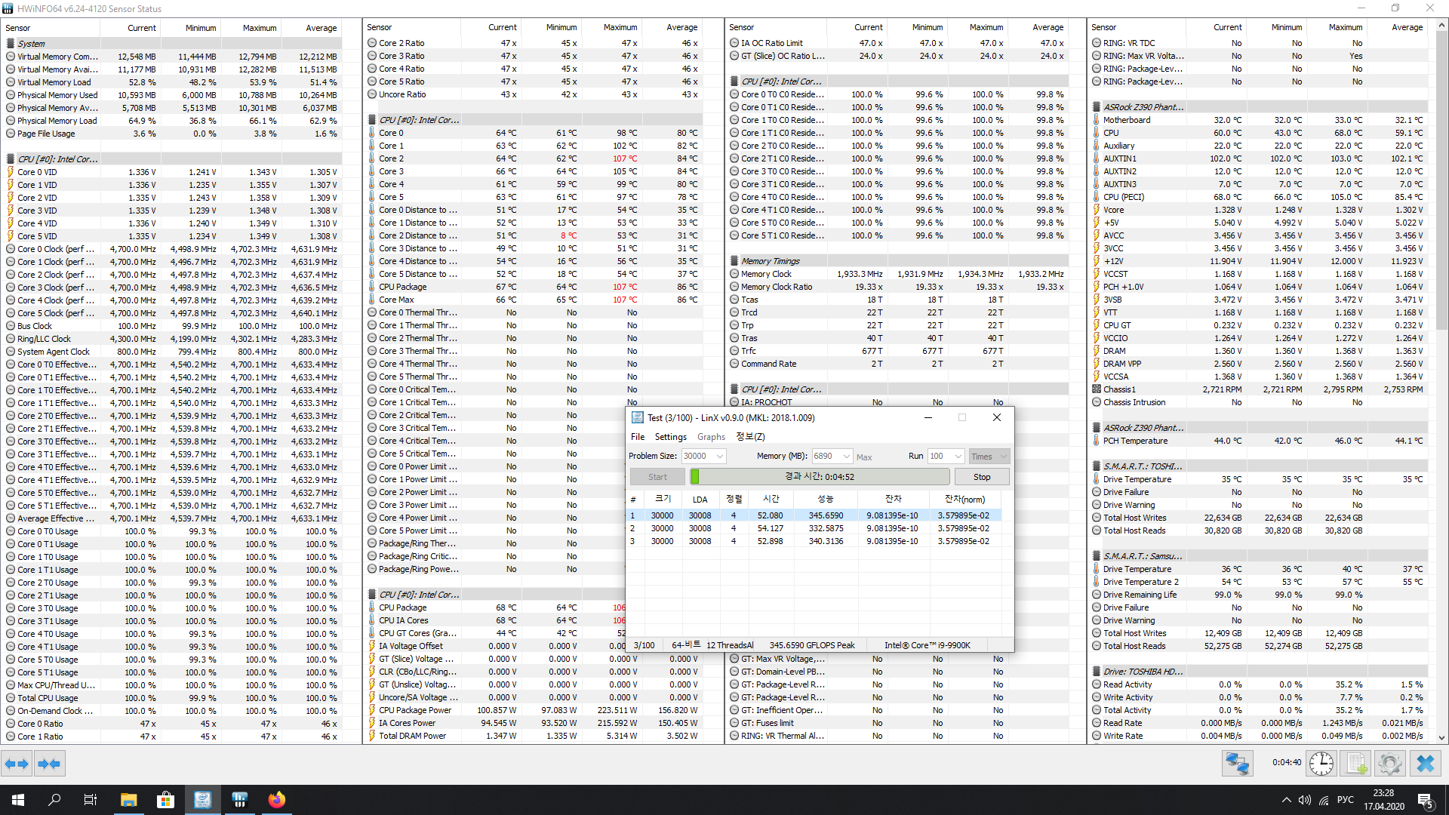Expand the Memory (MB) dropdown
This screenshot has width=1449, height=815.
click(x=847, y=457)
